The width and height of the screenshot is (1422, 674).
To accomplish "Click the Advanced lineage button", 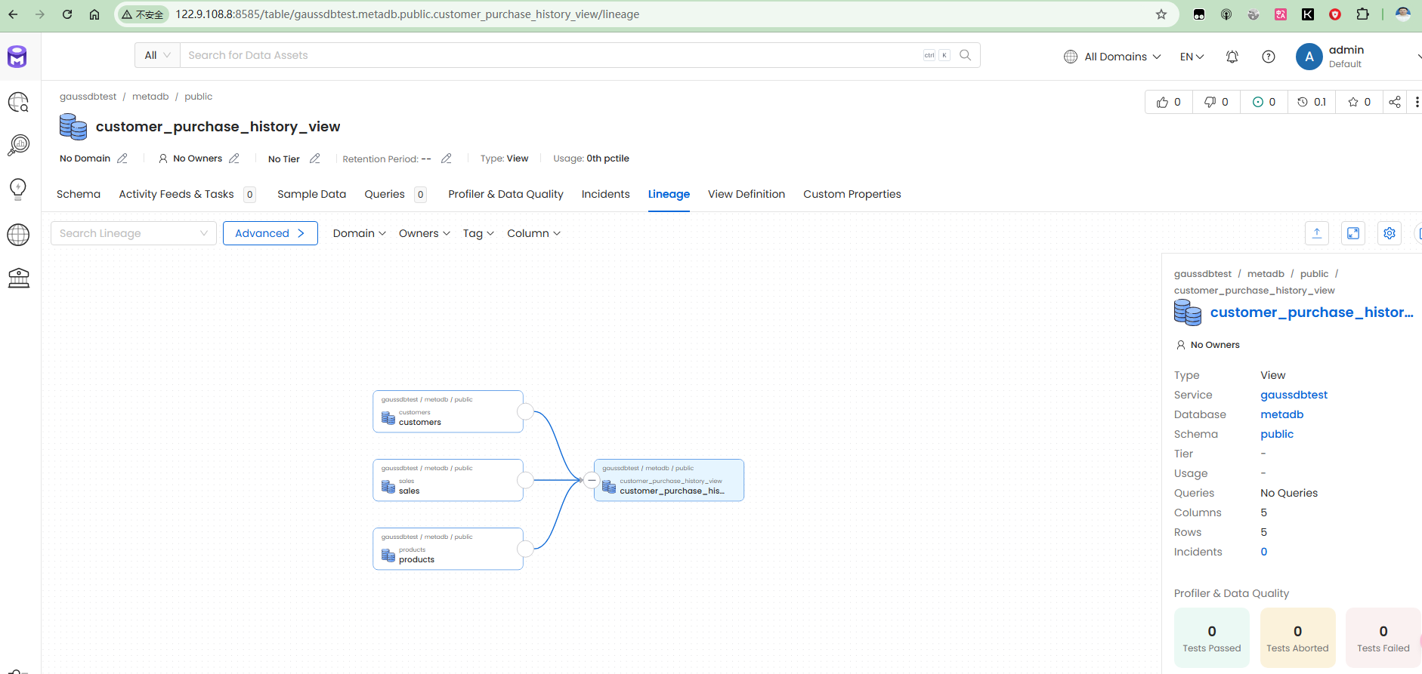I will (x=270, y=233).
